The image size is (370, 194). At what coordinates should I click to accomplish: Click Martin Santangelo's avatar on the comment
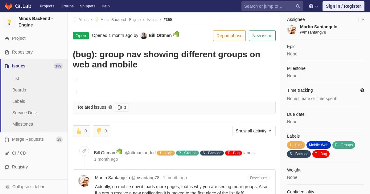point(84,181)
